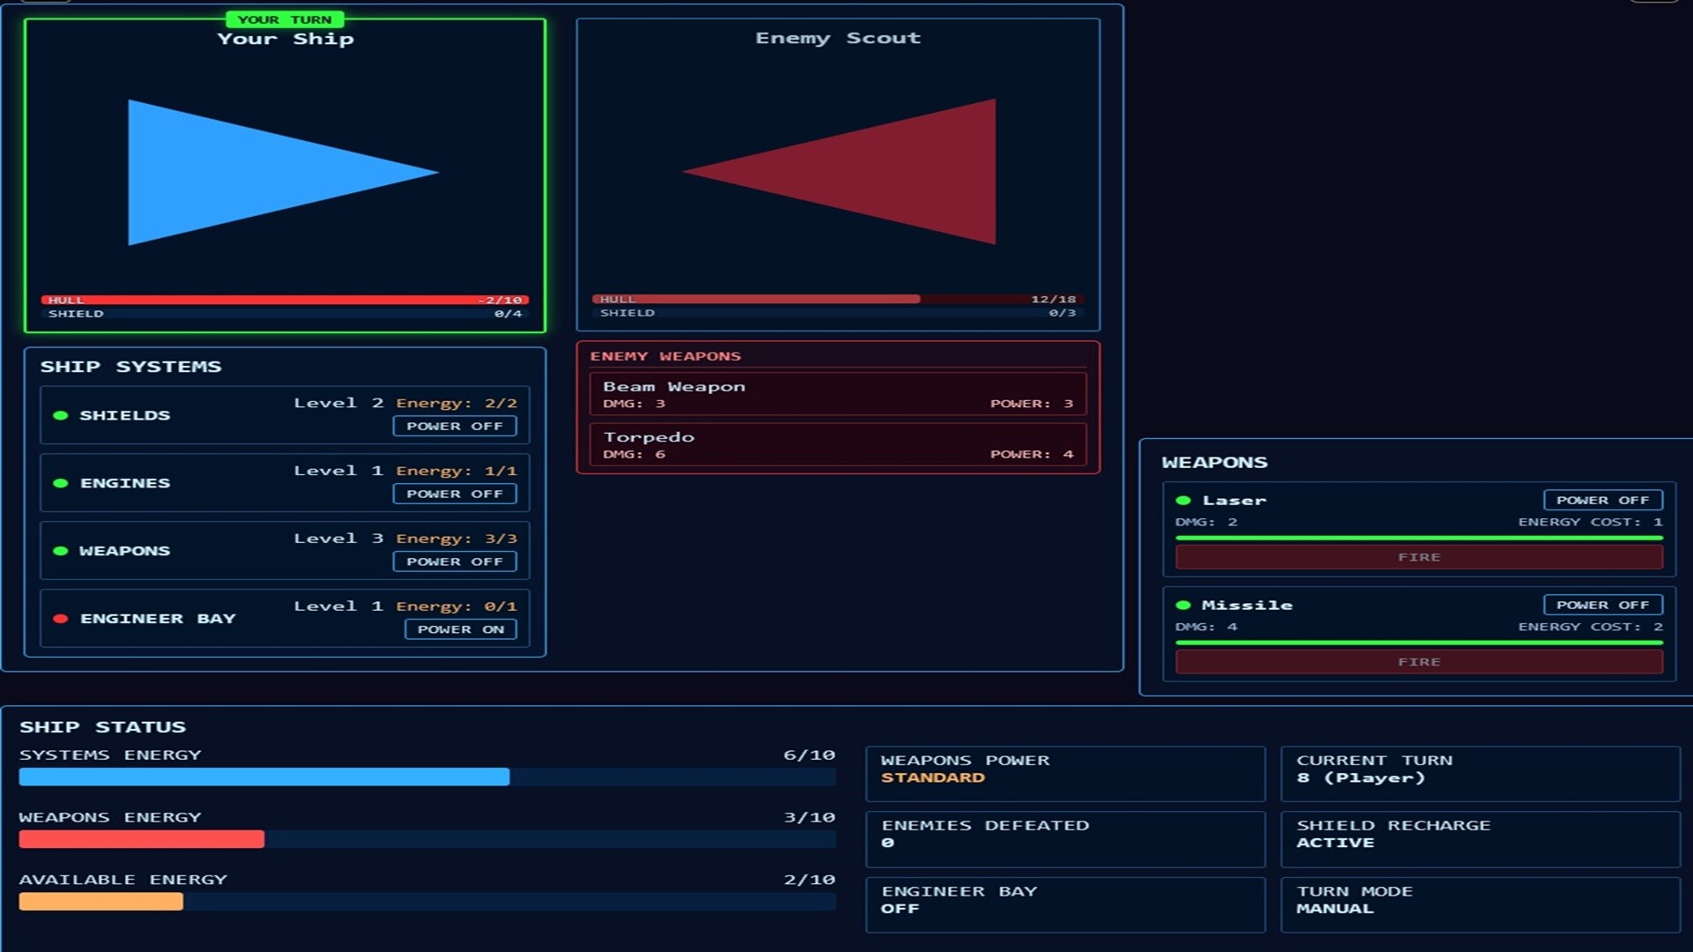Toggle the Laser weapon power off
Image resolution: width=1693 pixels, height=952 pixels.
pos(1602,500)
